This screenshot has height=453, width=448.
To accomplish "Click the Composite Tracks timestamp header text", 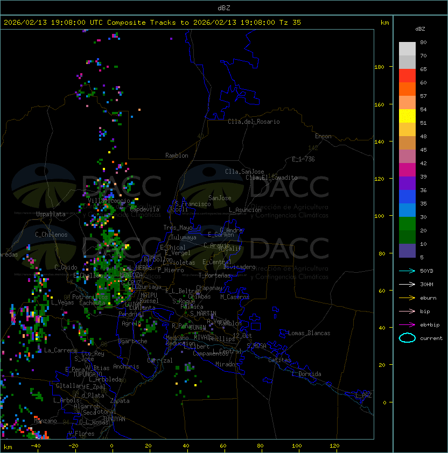I will coord(152,23).
